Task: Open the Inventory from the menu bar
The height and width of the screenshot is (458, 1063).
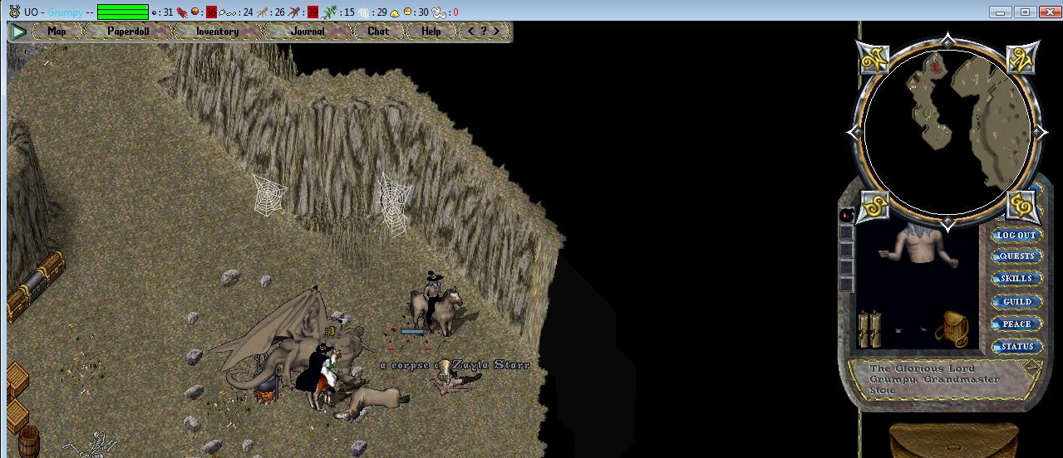Action: click(x=217, y=32)
